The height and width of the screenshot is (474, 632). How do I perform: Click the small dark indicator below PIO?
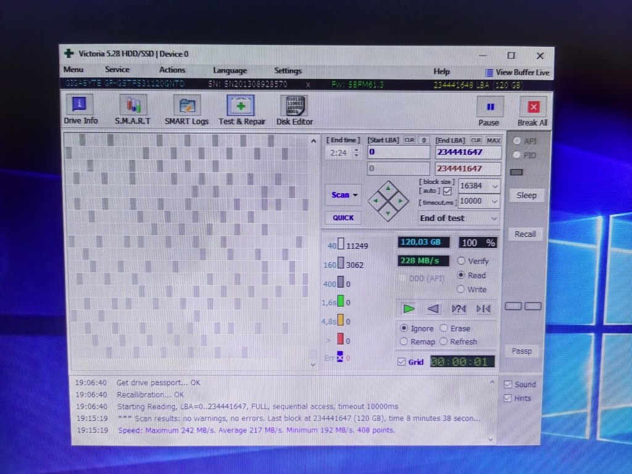pyautogui.click(x=517, y=172)
